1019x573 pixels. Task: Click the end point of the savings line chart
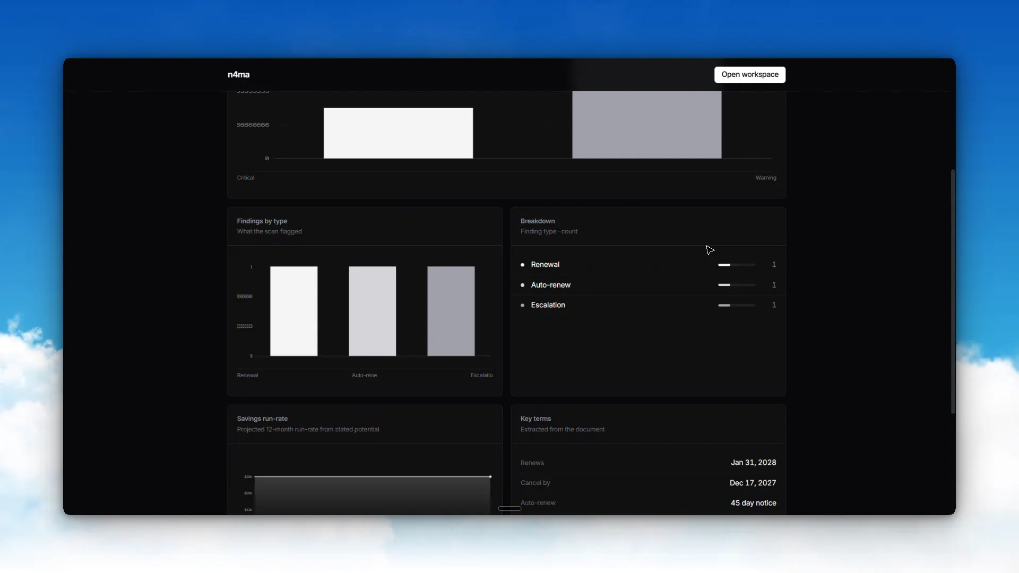[490, 477]
